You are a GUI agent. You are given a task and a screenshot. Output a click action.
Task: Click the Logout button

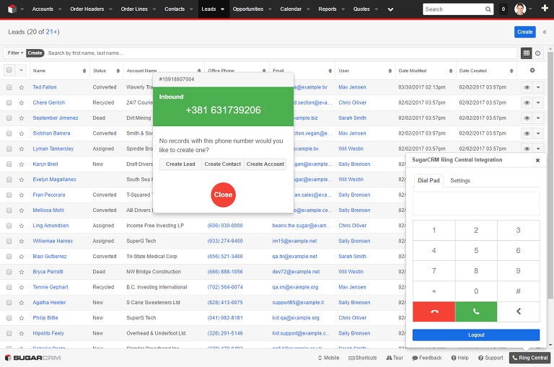click(476, 335)
